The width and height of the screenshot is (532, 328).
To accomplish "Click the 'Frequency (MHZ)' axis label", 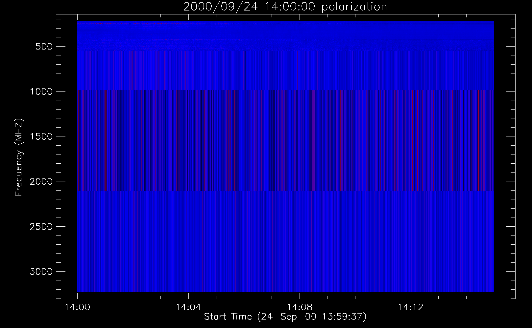I will [19, 157].
